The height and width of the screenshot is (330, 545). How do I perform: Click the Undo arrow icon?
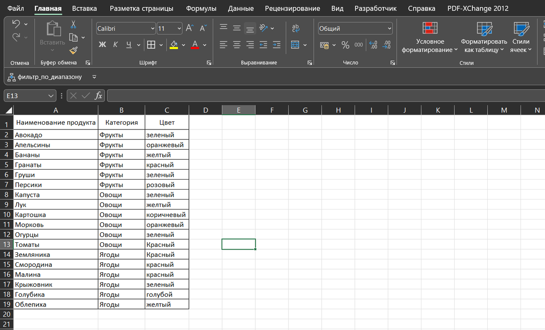click(16, 23)
